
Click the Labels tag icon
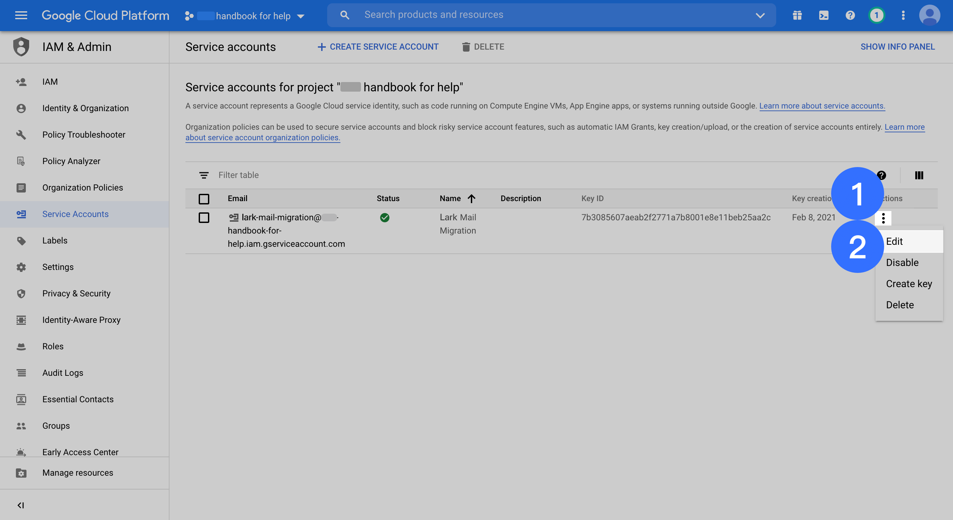pos(21,240)
